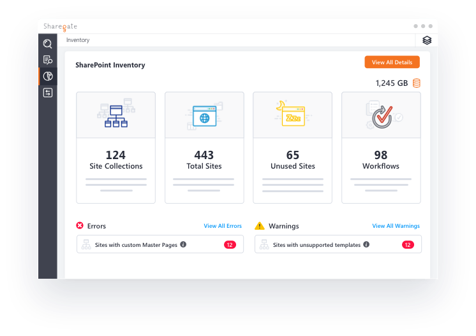The height and width of the screenshot is (336, 476).
Task: Click info icon beside custom Master Pages
Action: tap(183, 244)
